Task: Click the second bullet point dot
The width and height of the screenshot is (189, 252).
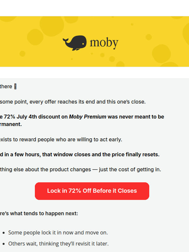Action: tap(4, 244)
